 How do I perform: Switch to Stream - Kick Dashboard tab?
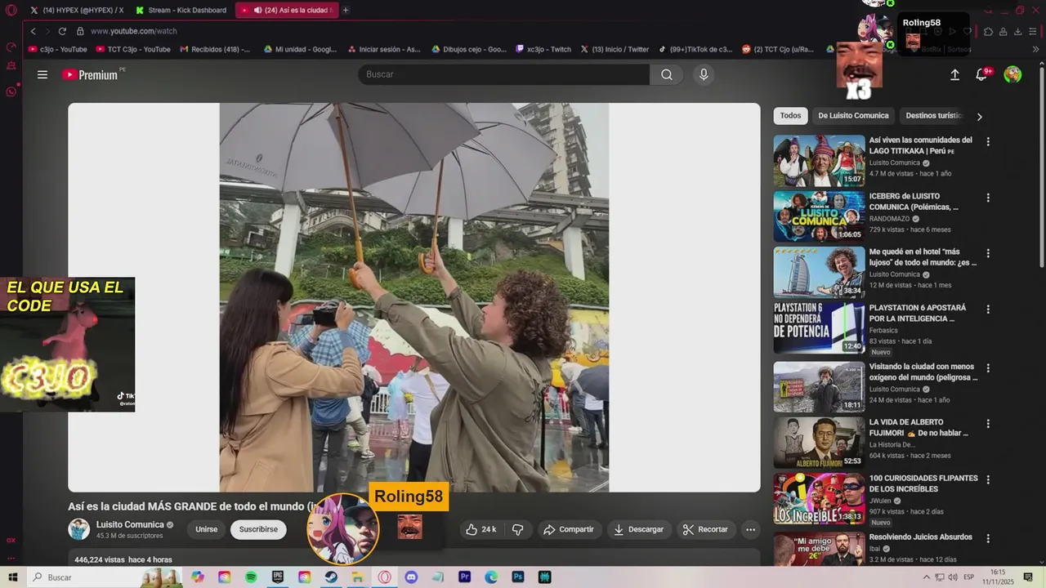click(182, 10)
